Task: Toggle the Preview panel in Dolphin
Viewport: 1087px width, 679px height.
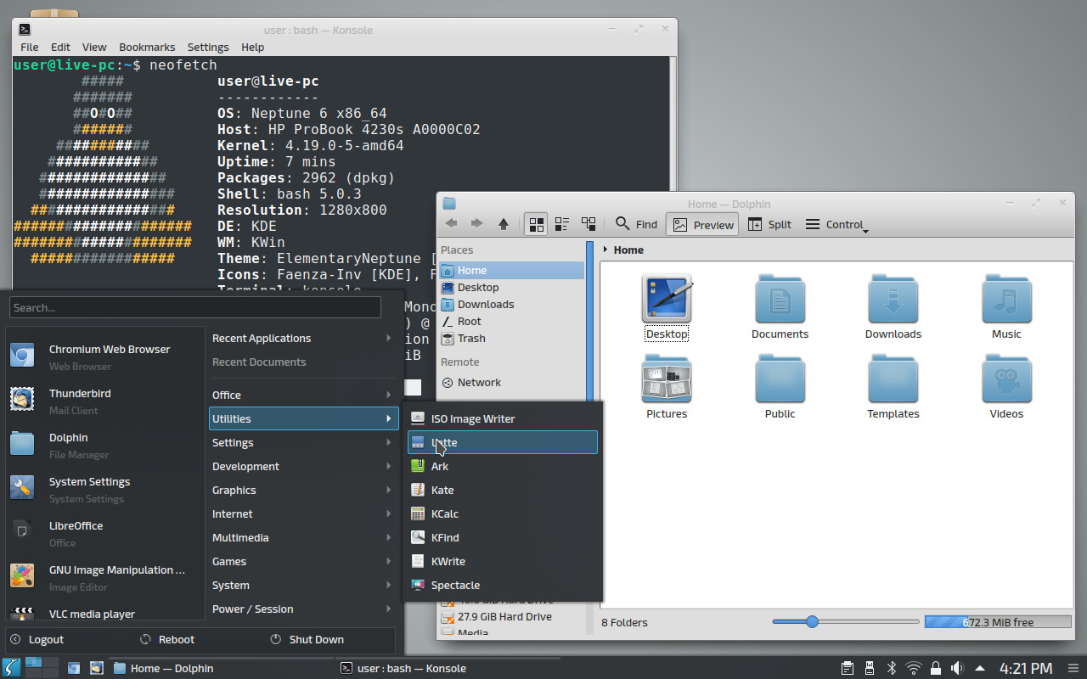Action: (x=701, y=224)
